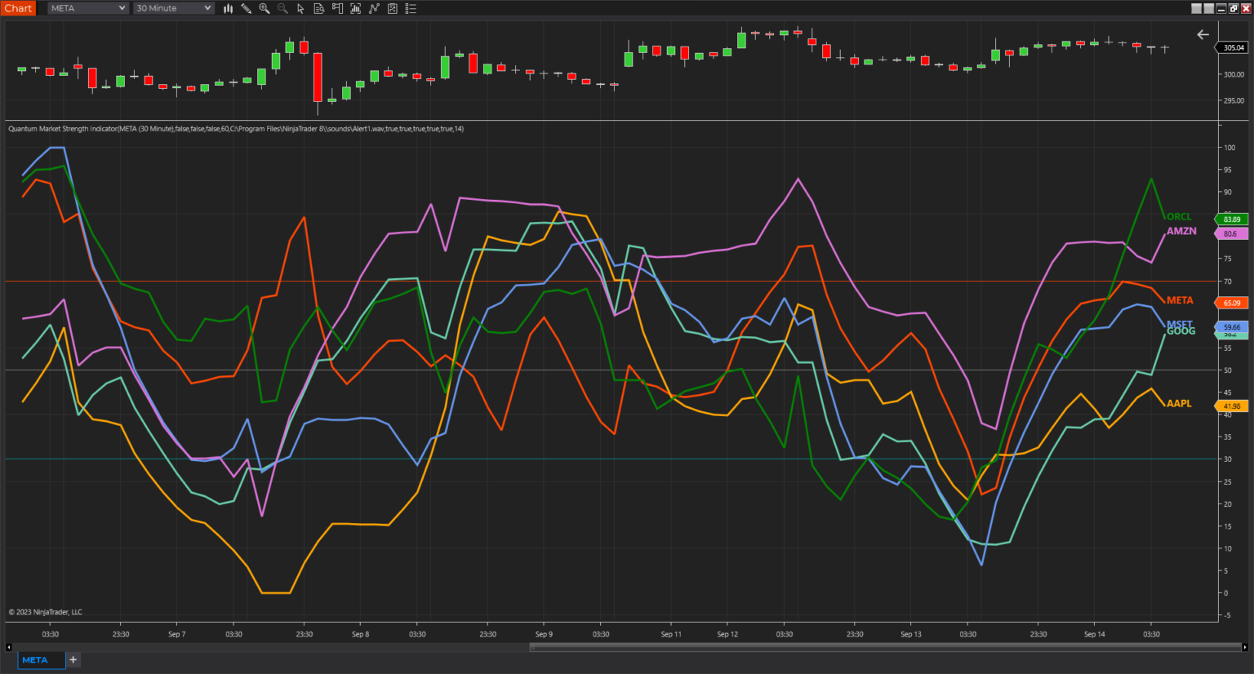Click the Strategies toolbar icon

[374, 8]
